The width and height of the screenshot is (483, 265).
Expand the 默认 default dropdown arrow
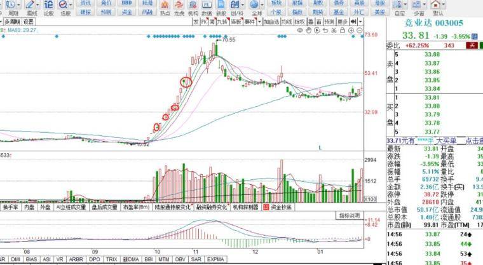[444, 4]
